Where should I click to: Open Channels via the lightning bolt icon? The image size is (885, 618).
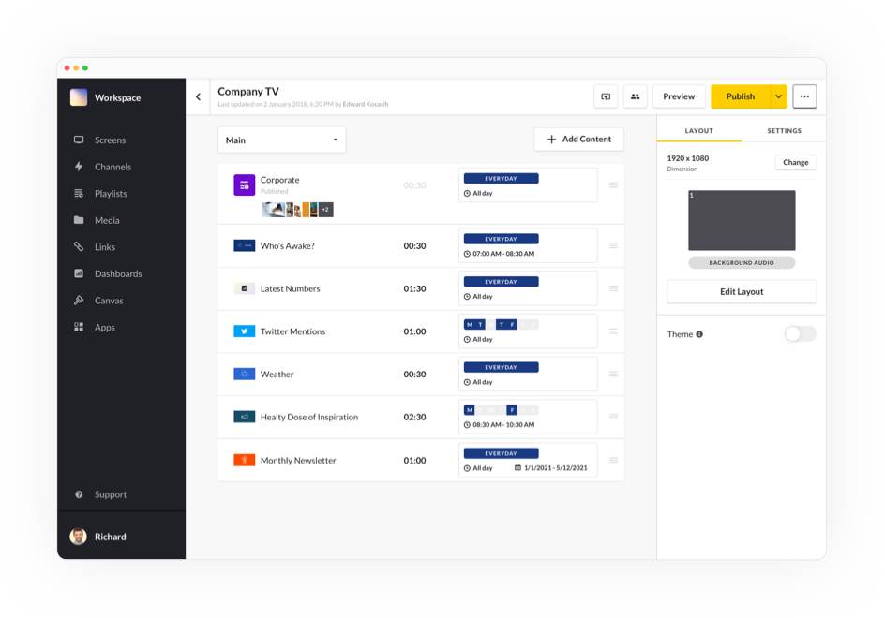point(79,167)
